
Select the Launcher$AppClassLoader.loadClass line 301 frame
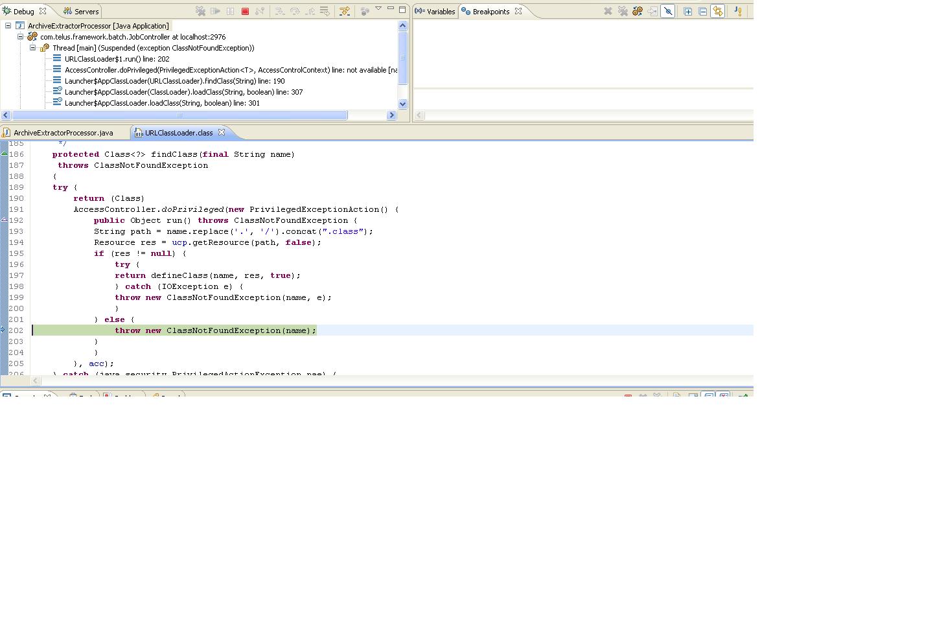click(162, 103)
